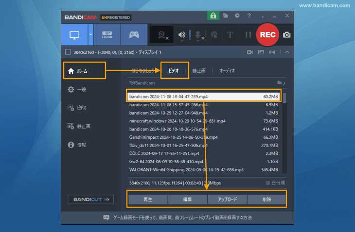Open 情報 section in sidebar

(77, 145)
